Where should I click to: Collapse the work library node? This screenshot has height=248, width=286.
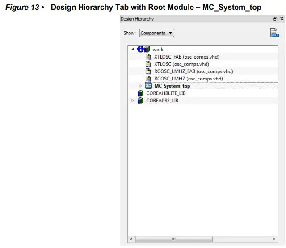click(x=133, y=50)
